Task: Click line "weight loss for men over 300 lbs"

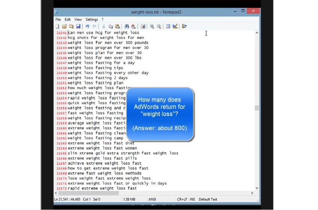Action: click(x=105, y=58)
